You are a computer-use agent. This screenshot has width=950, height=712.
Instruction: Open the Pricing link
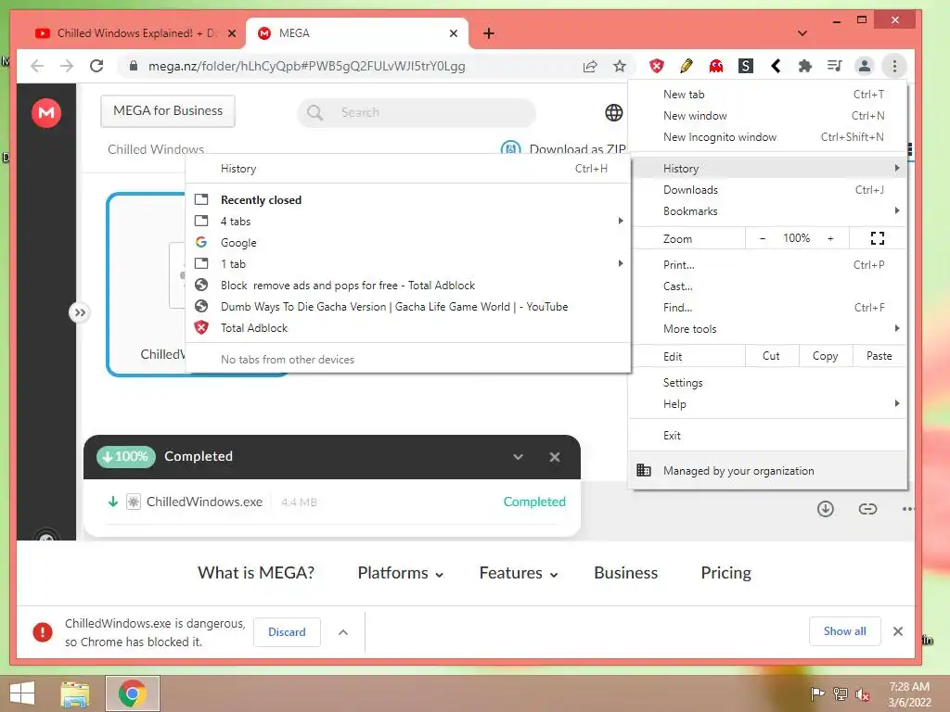[x=725, y=573]
